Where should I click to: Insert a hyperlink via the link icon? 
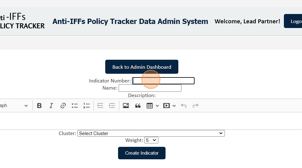[x=63, y=106]
